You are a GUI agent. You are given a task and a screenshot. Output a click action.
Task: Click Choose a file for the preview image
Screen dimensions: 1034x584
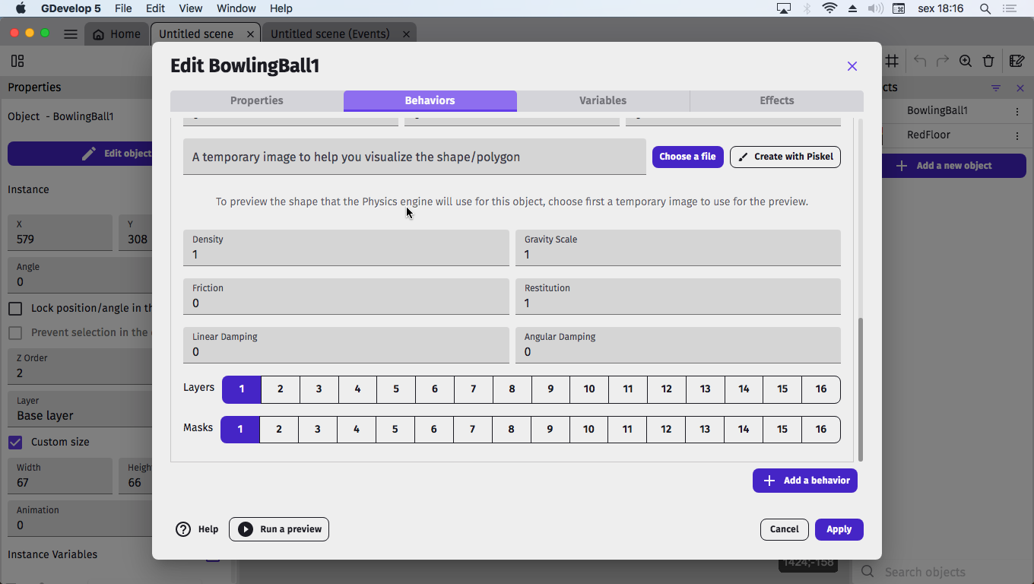tap(687, 157)
